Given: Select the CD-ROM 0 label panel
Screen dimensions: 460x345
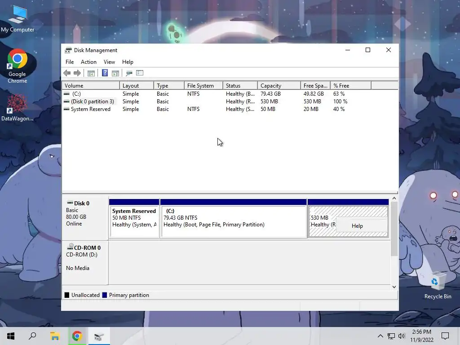Looking at the screenshot, I should (85, 262).
